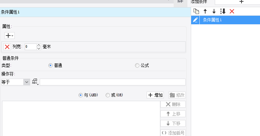Click the 增加 button

point(155,95)
